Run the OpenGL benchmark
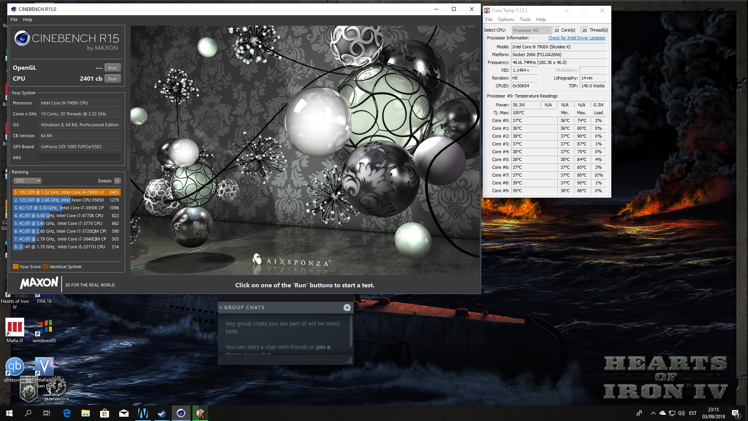 pyautogui.click(x=113, y=68)
